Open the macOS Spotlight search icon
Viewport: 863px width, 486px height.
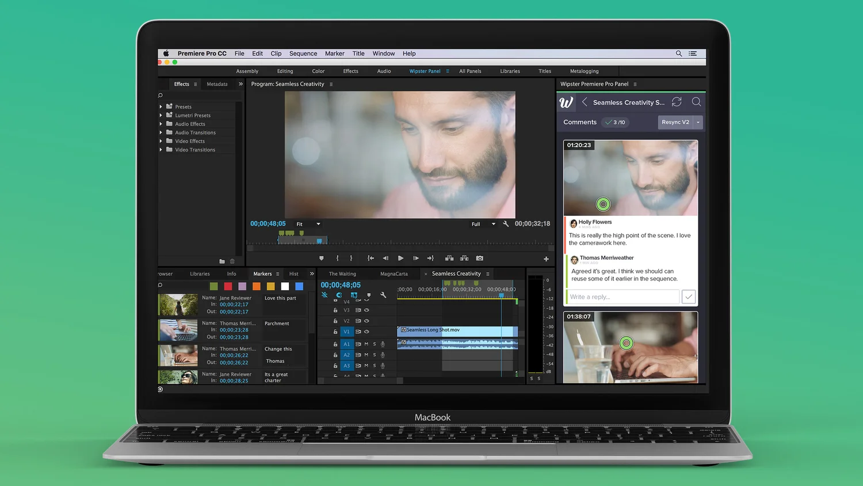(x=679, y=54)
